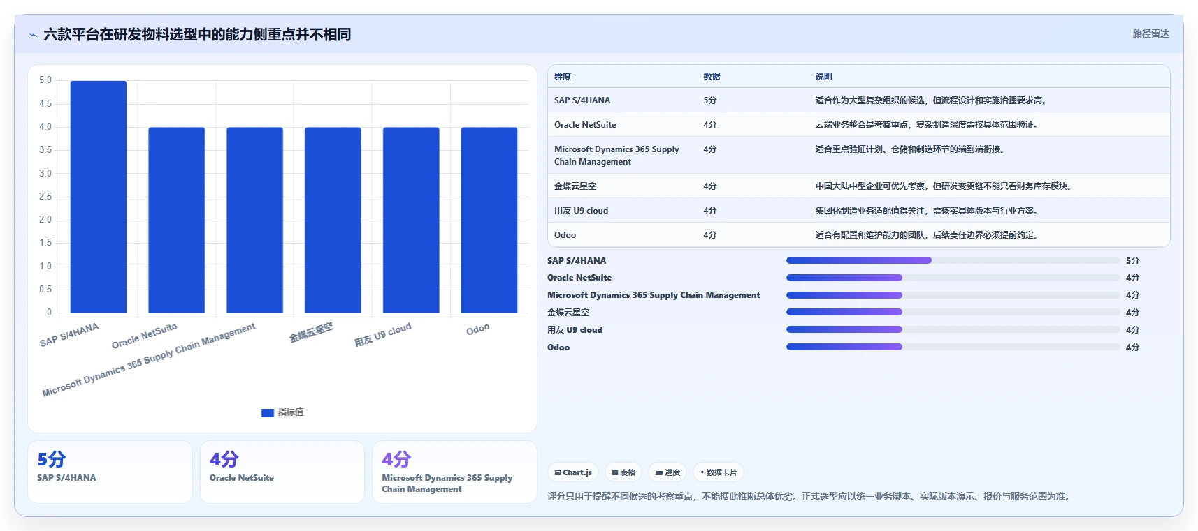
Task: Click the 用友 U9 cloud x-axis label
Action: pos(383,335)
